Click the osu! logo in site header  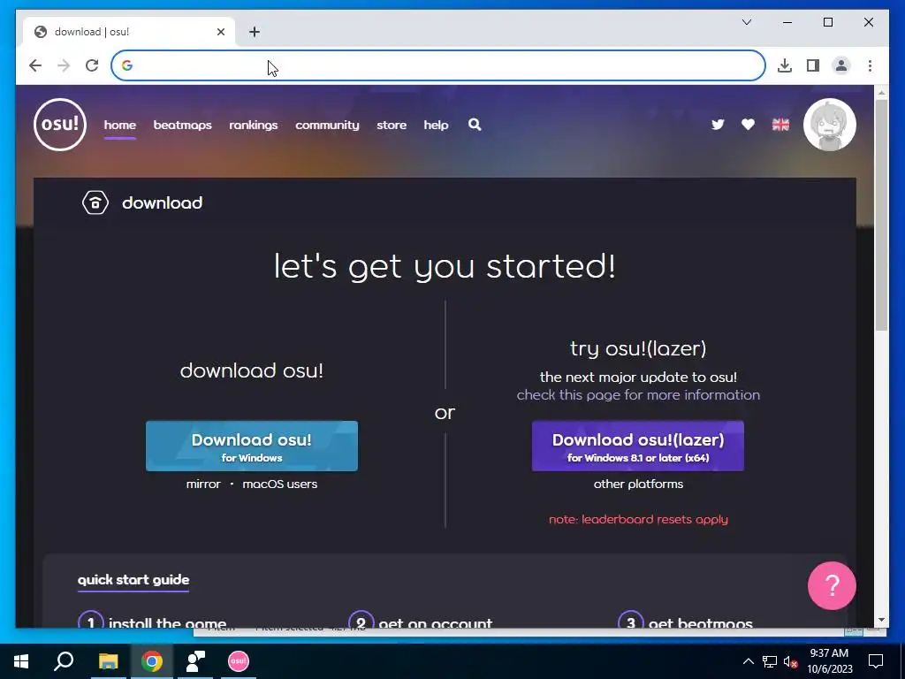click(x=60, y=125)
